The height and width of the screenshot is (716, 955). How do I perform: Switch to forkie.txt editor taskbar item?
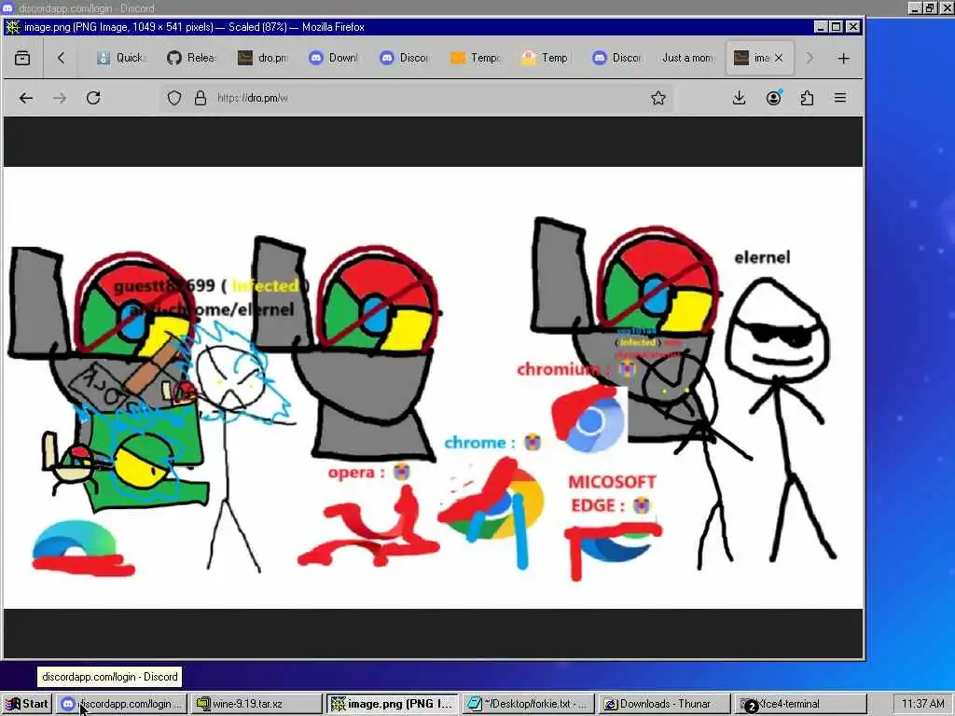tap(528, 704)
